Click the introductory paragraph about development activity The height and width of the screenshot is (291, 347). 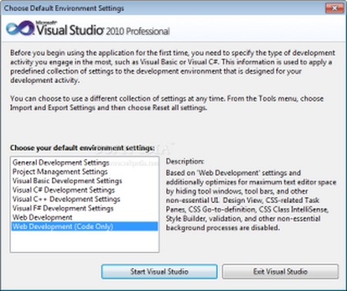tap(173, 66)
